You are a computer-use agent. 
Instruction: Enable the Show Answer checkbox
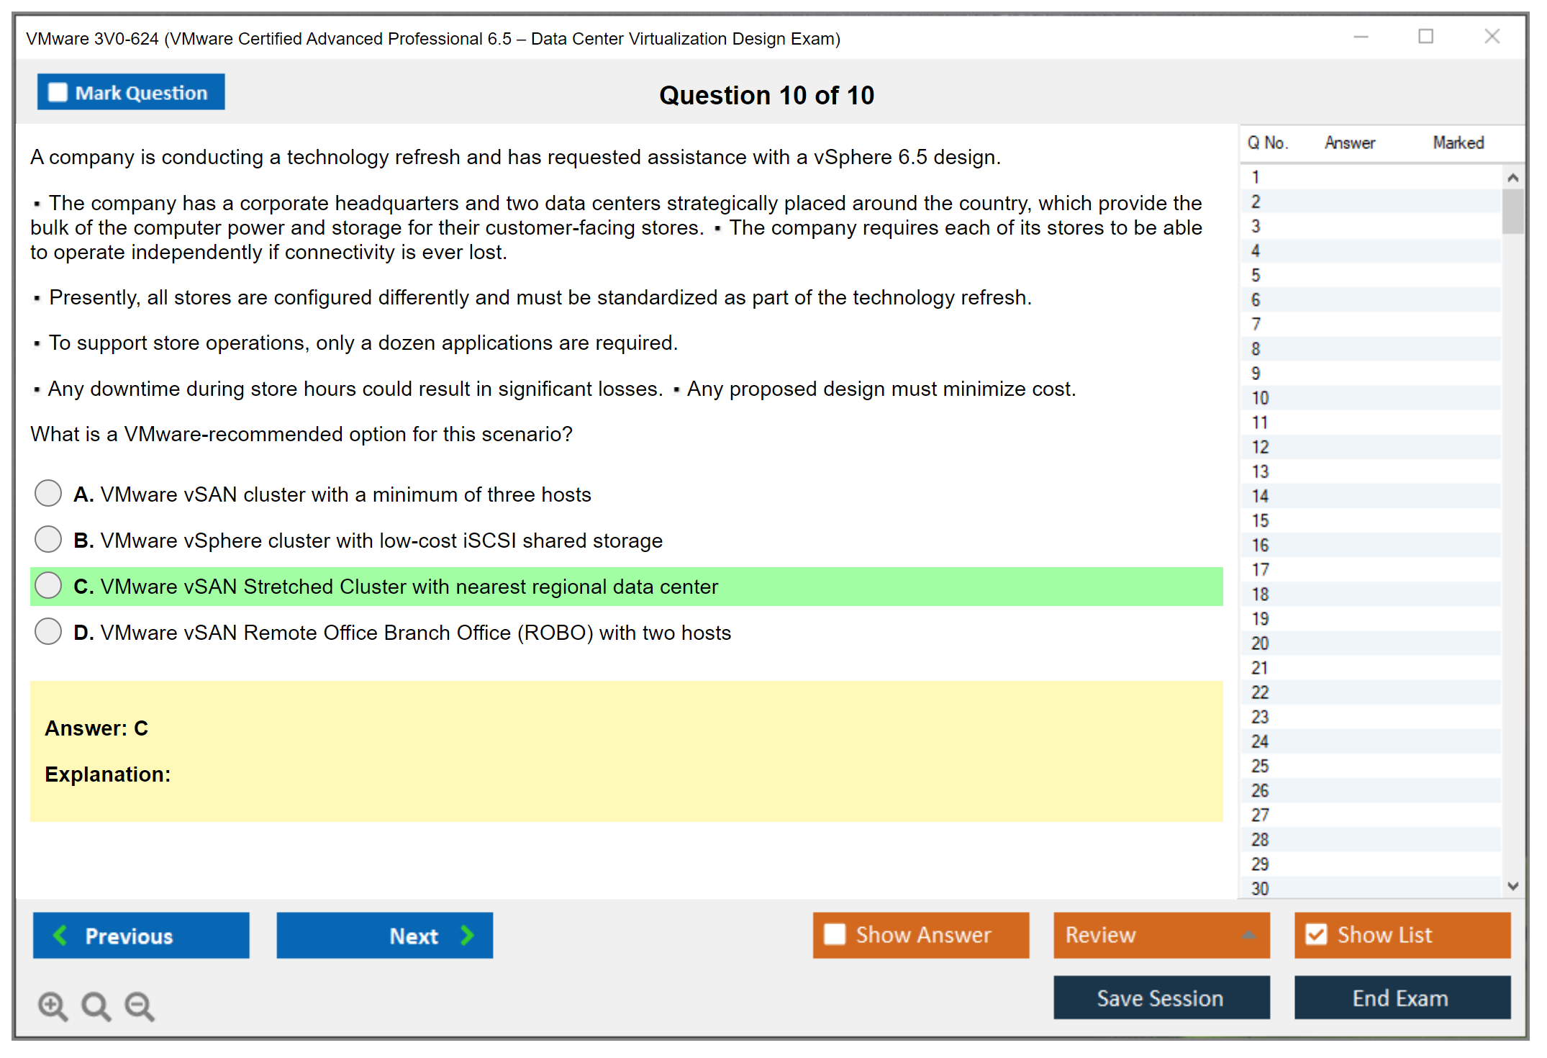click(835, 934)
